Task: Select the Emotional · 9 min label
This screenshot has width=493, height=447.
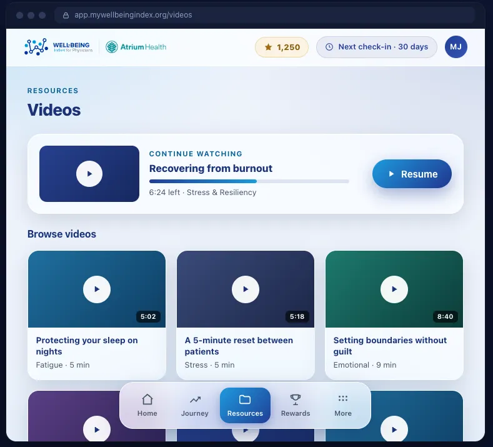Action: click(x=365, y=365)
